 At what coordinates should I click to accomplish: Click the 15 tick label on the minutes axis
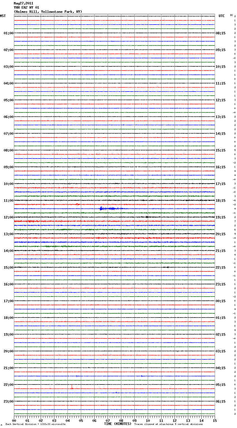pyautogui.click(x=215, y=420)
